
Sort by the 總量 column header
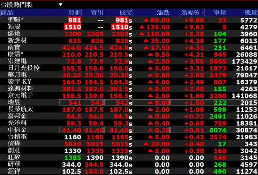click(x=242, y=12)
